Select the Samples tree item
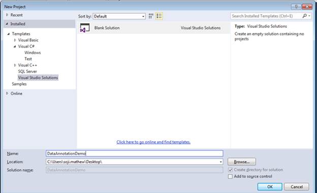The width and height of the screenshot is (317, 193). 19,84
